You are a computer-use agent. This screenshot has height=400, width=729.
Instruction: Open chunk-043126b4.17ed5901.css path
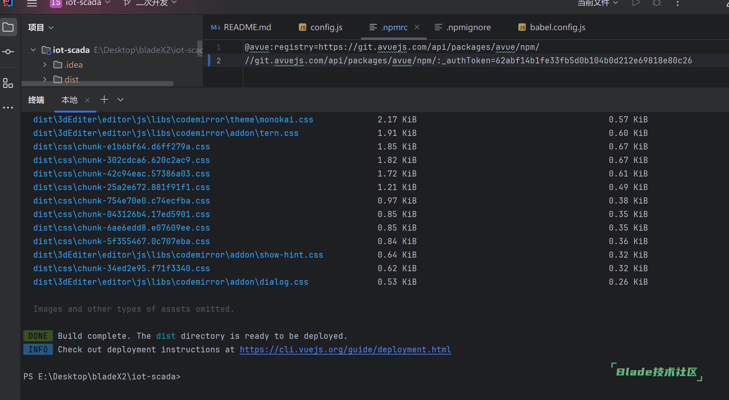[121, 214]
